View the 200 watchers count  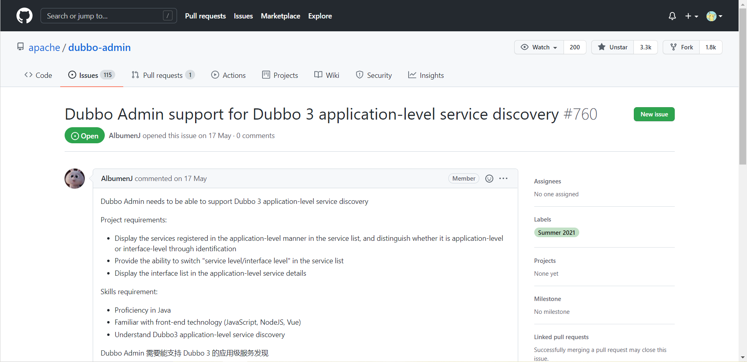click(x=575, y=47)
